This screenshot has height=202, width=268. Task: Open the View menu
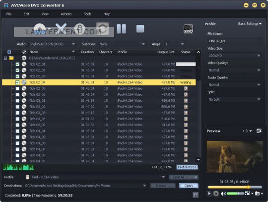45,14
